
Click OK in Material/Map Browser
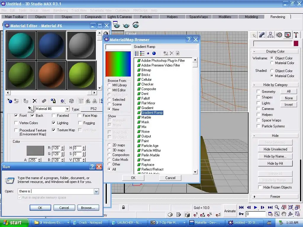(x=133, y=178)
